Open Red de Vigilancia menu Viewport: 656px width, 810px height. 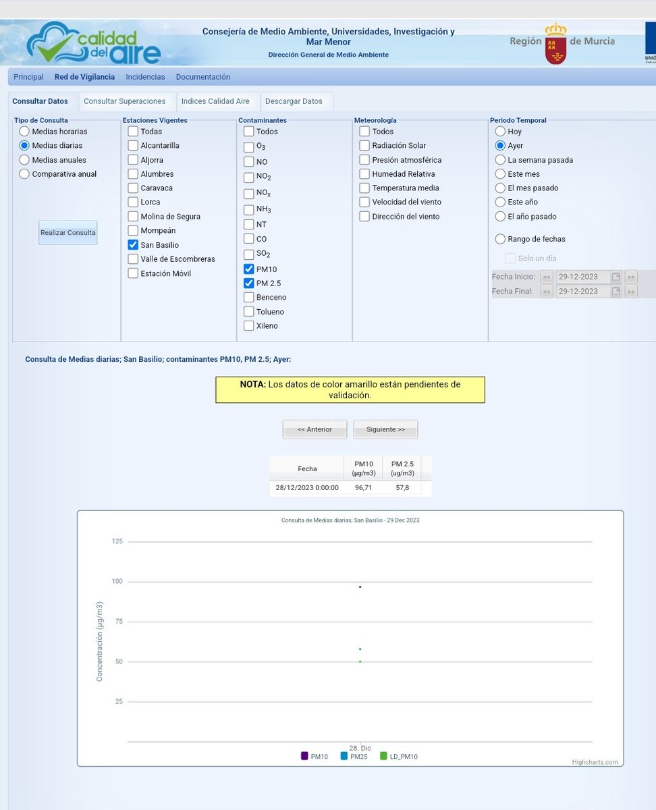(x=84, y=77)
